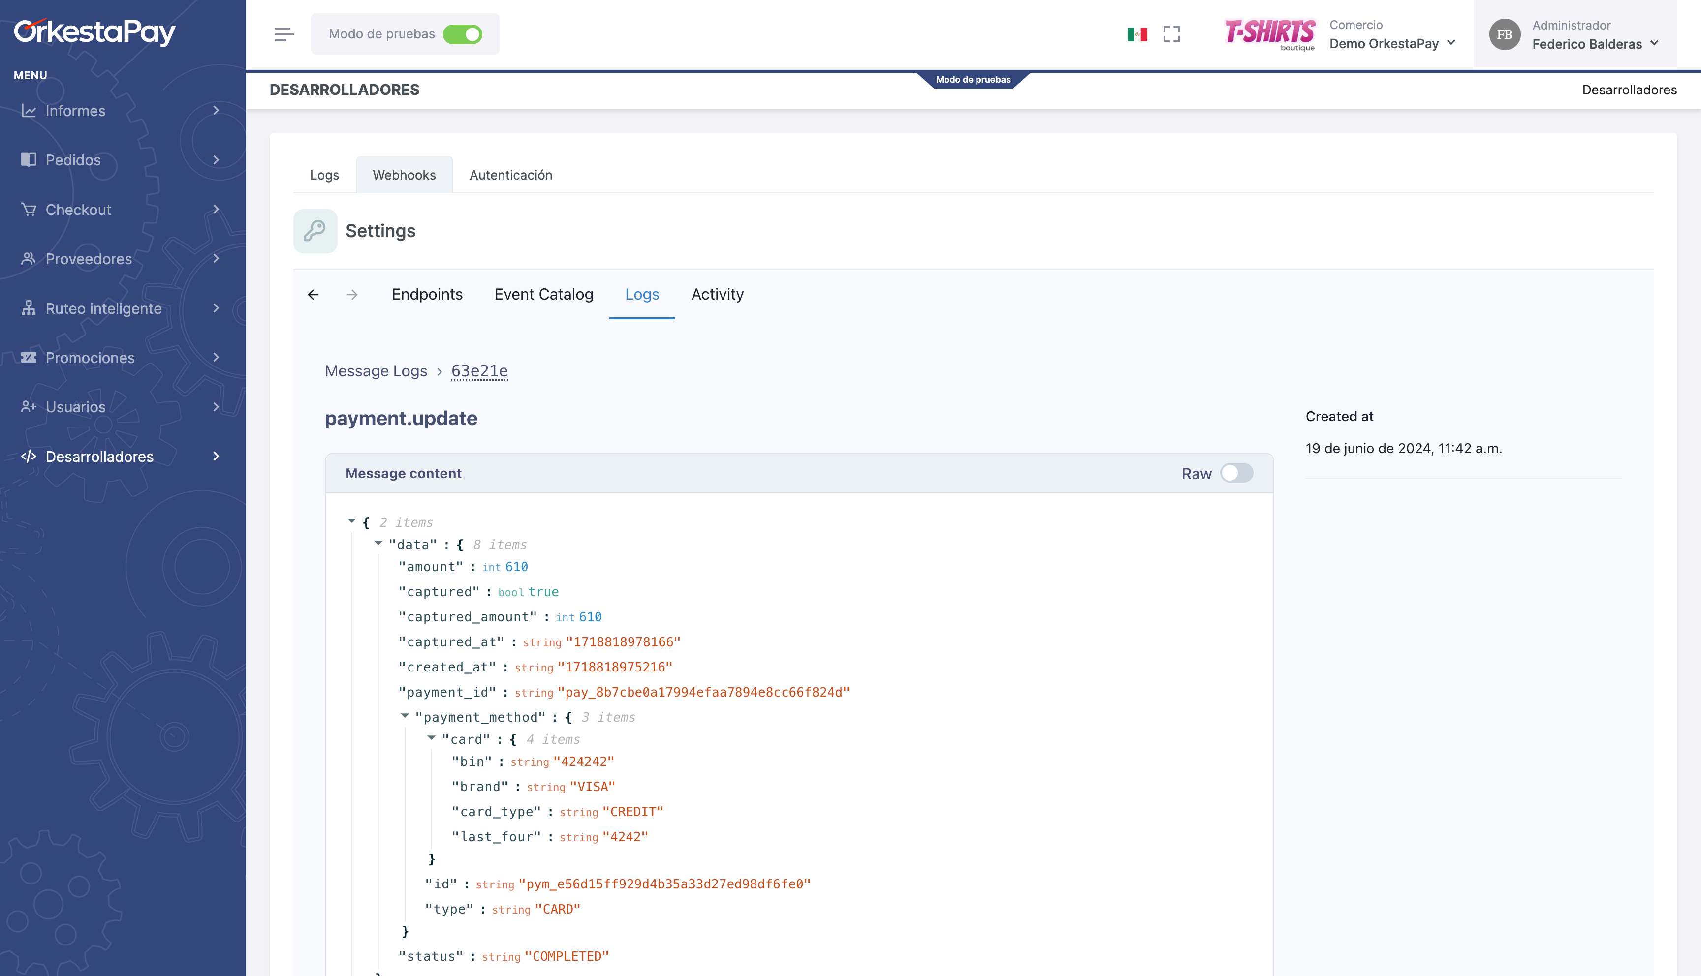Viewport: 1701px width, 976px height.
Task: Click the payment_id value string
Action: (703, 693)
